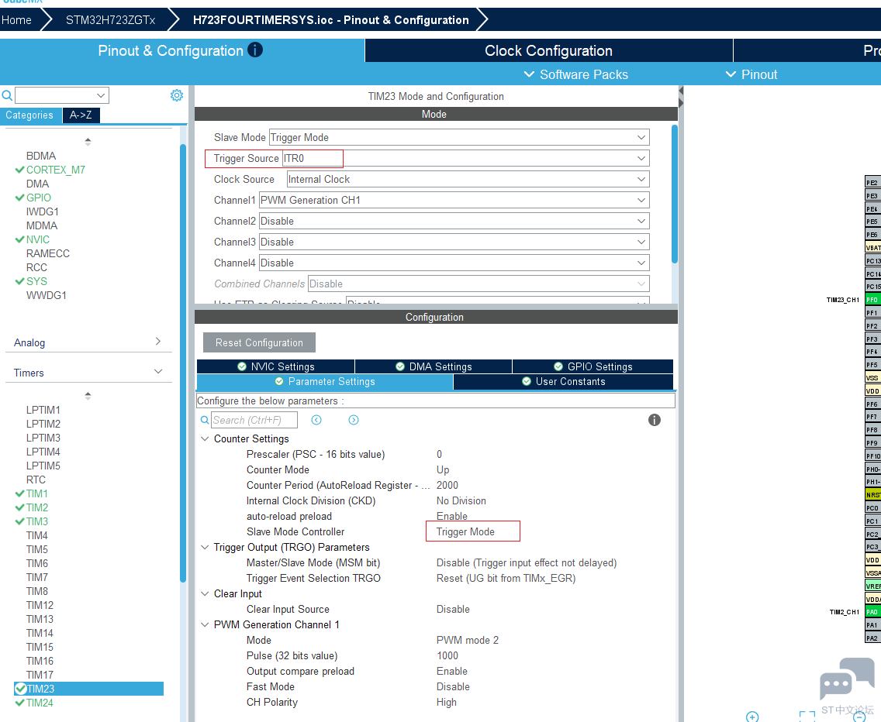The width and height of the screenshot is (881, 722).
Task: Collapse the Counter Settings section
Action: coord(205,438)
